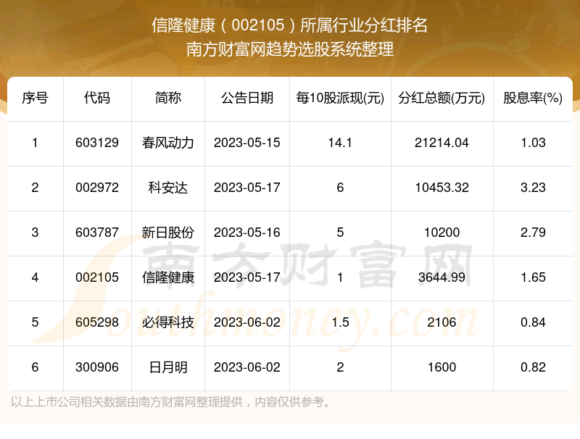Click payout value 2 in 日月明 row
Screen dimensions: 580x439
click(340, 367)
